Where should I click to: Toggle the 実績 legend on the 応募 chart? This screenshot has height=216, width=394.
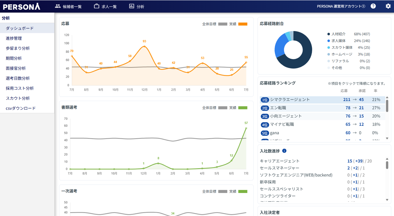(243, 24)
